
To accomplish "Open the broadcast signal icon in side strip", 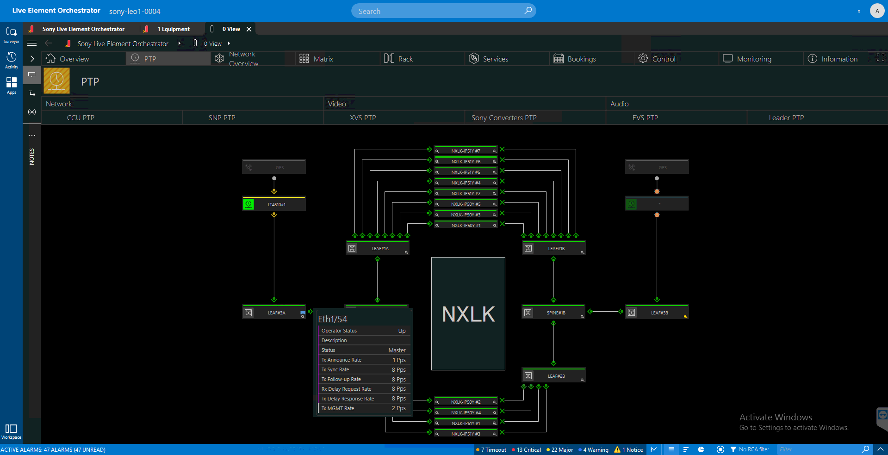I will (32, 112).
